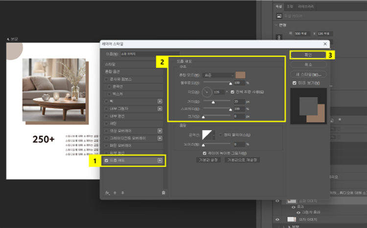Click plus icon beside Inner Shadow (내부 그림자)
The width and height of the screenshot is (367, 228).
coord(160,108)
